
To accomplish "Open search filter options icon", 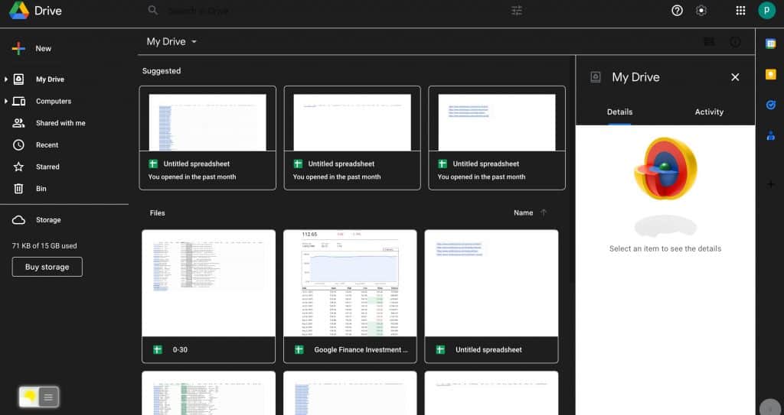I will coord(517,11).
